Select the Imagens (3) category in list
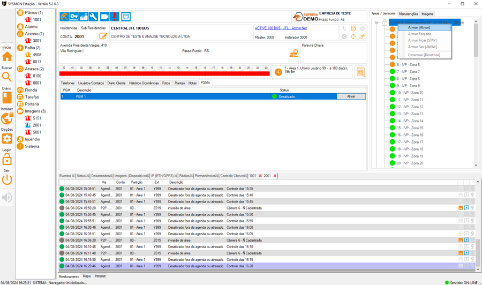Screen dimensions: 482x285 coord(35,111)
